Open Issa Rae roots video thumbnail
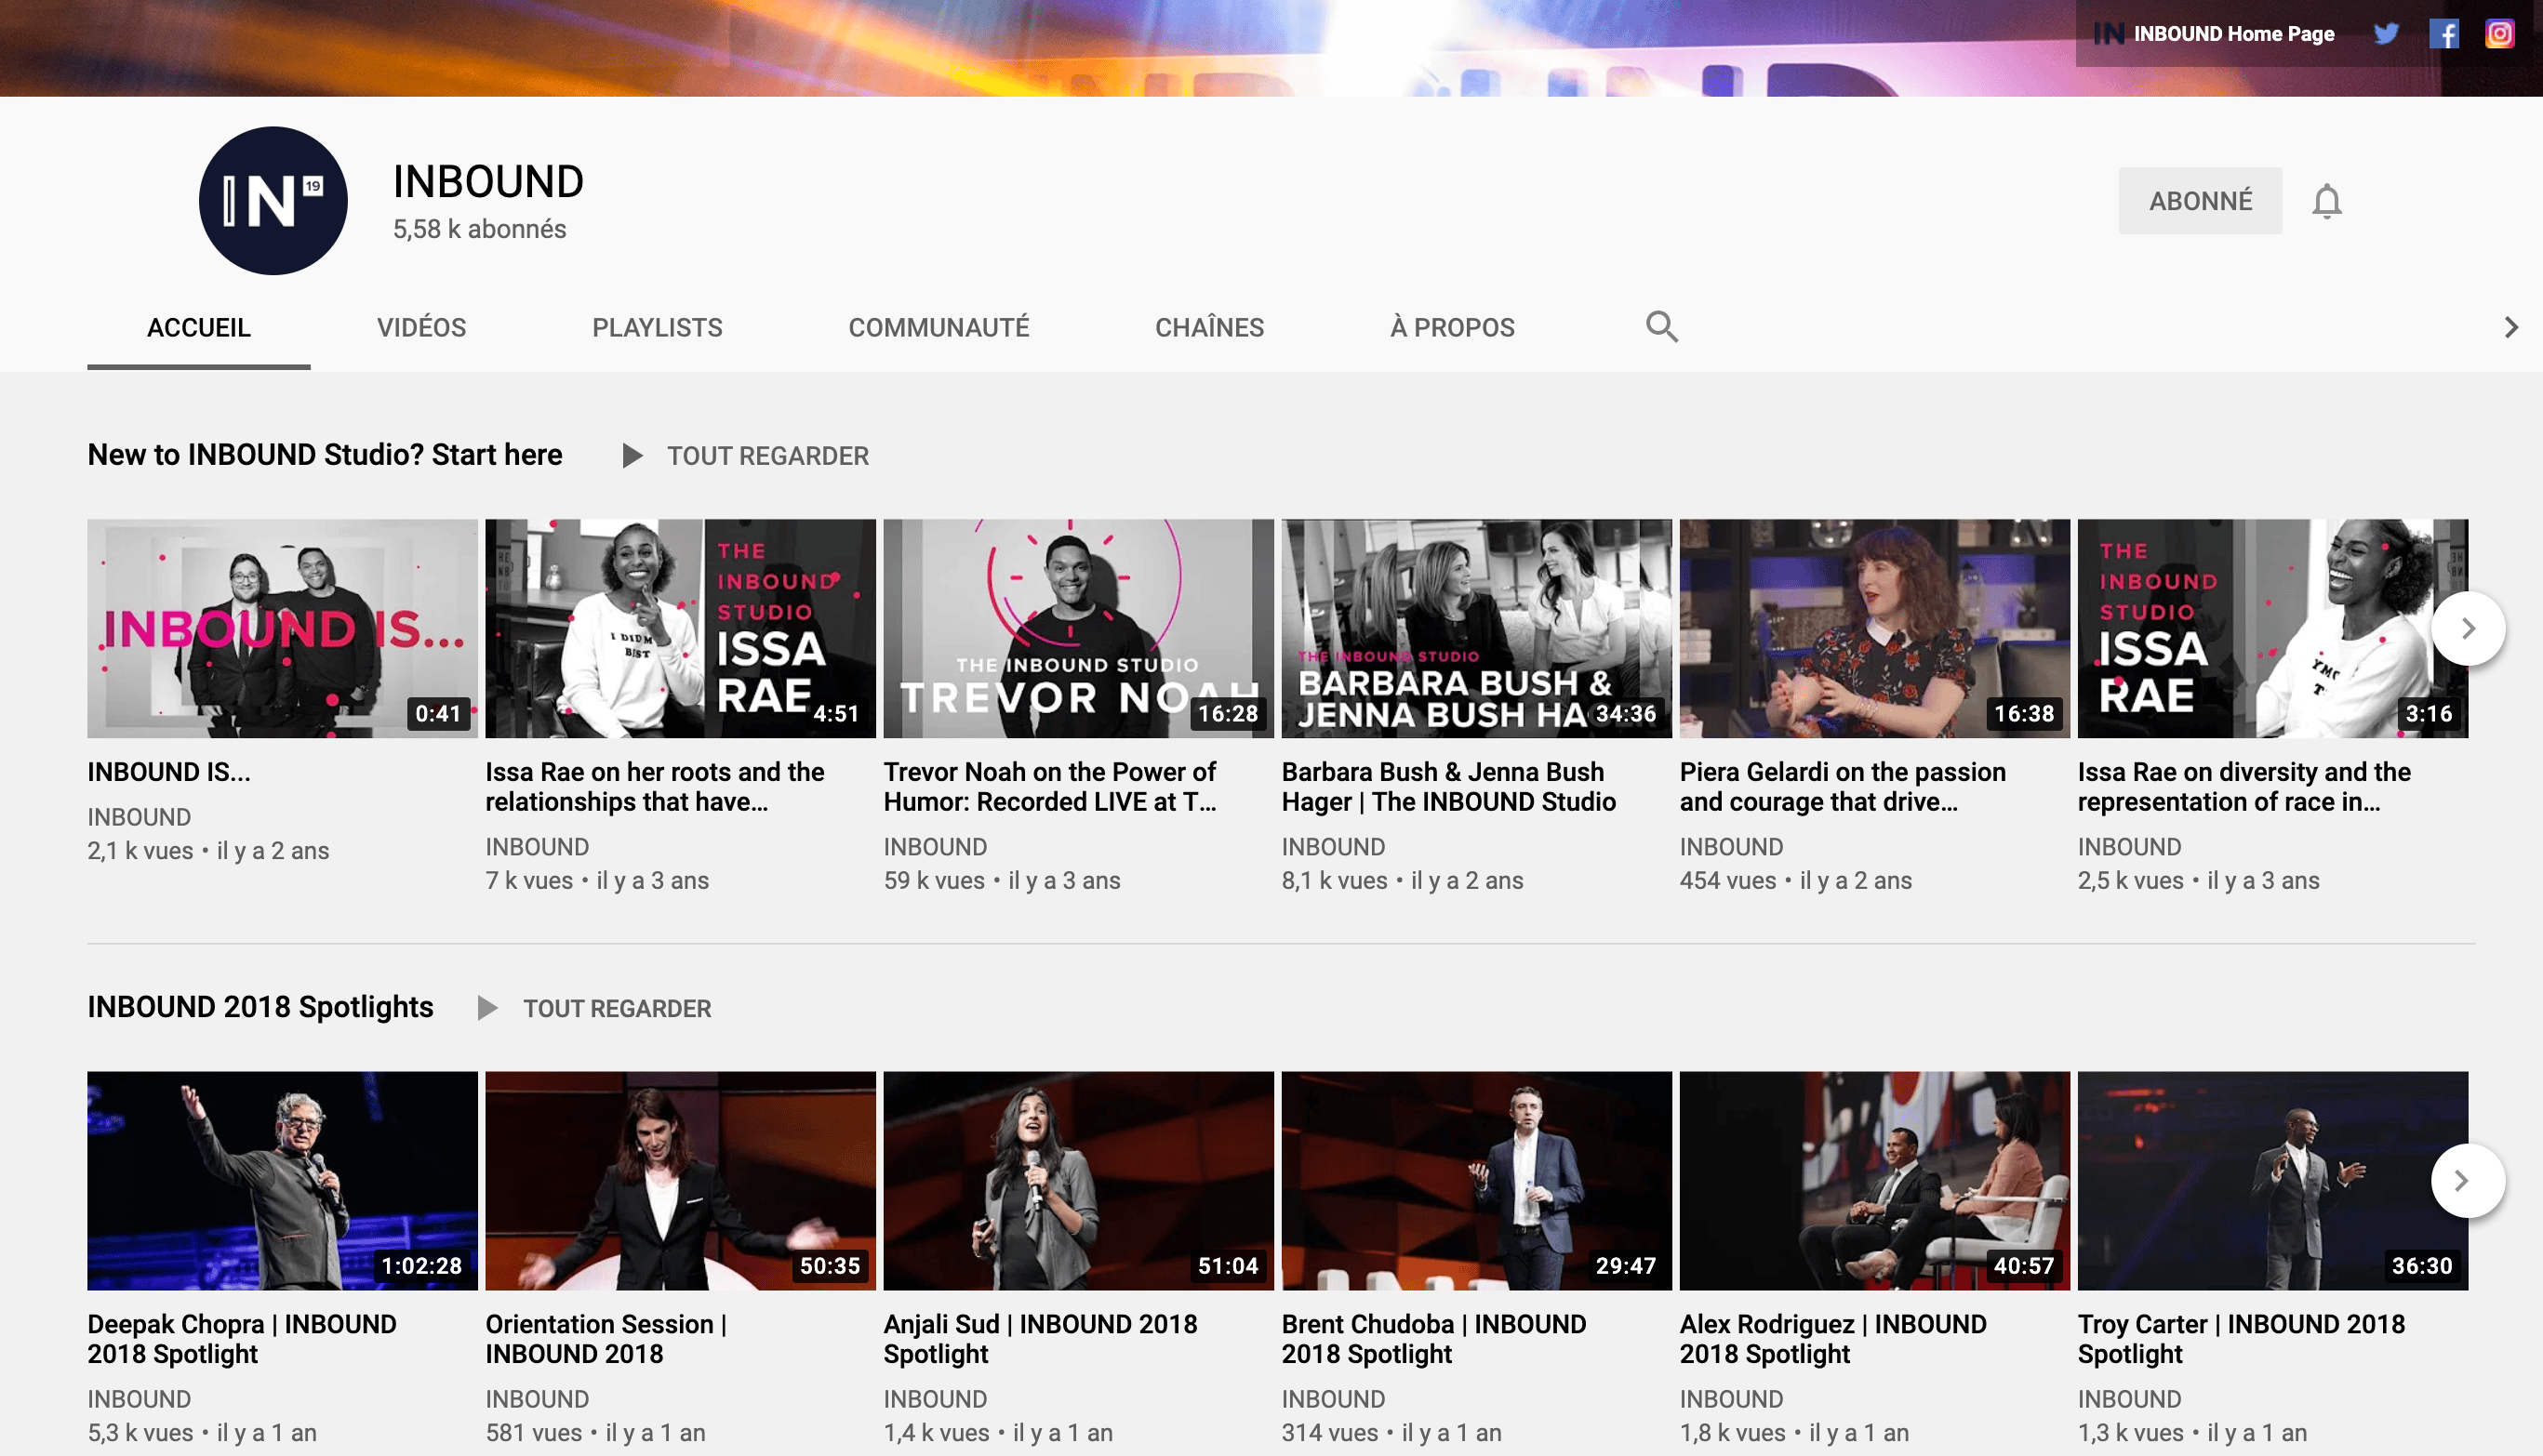This screenshot has width=2543, height=1456. (x=680, y=629)
